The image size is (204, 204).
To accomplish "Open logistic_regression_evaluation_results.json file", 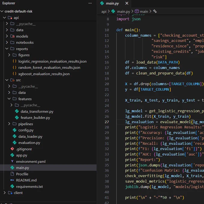I will pos(52,61).
